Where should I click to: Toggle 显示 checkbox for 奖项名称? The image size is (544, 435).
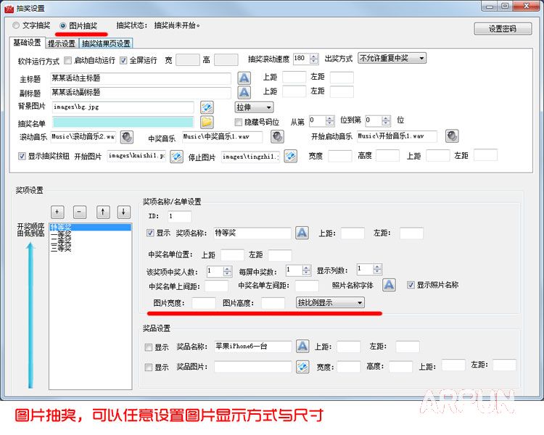click(x=150, y=233)
